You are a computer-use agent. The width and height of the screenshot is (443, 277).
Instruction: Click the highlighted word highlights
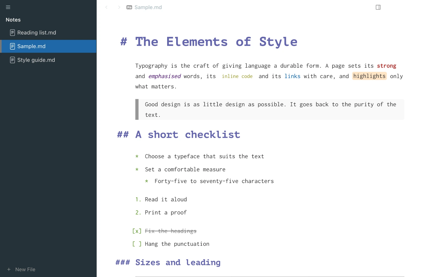369,76
